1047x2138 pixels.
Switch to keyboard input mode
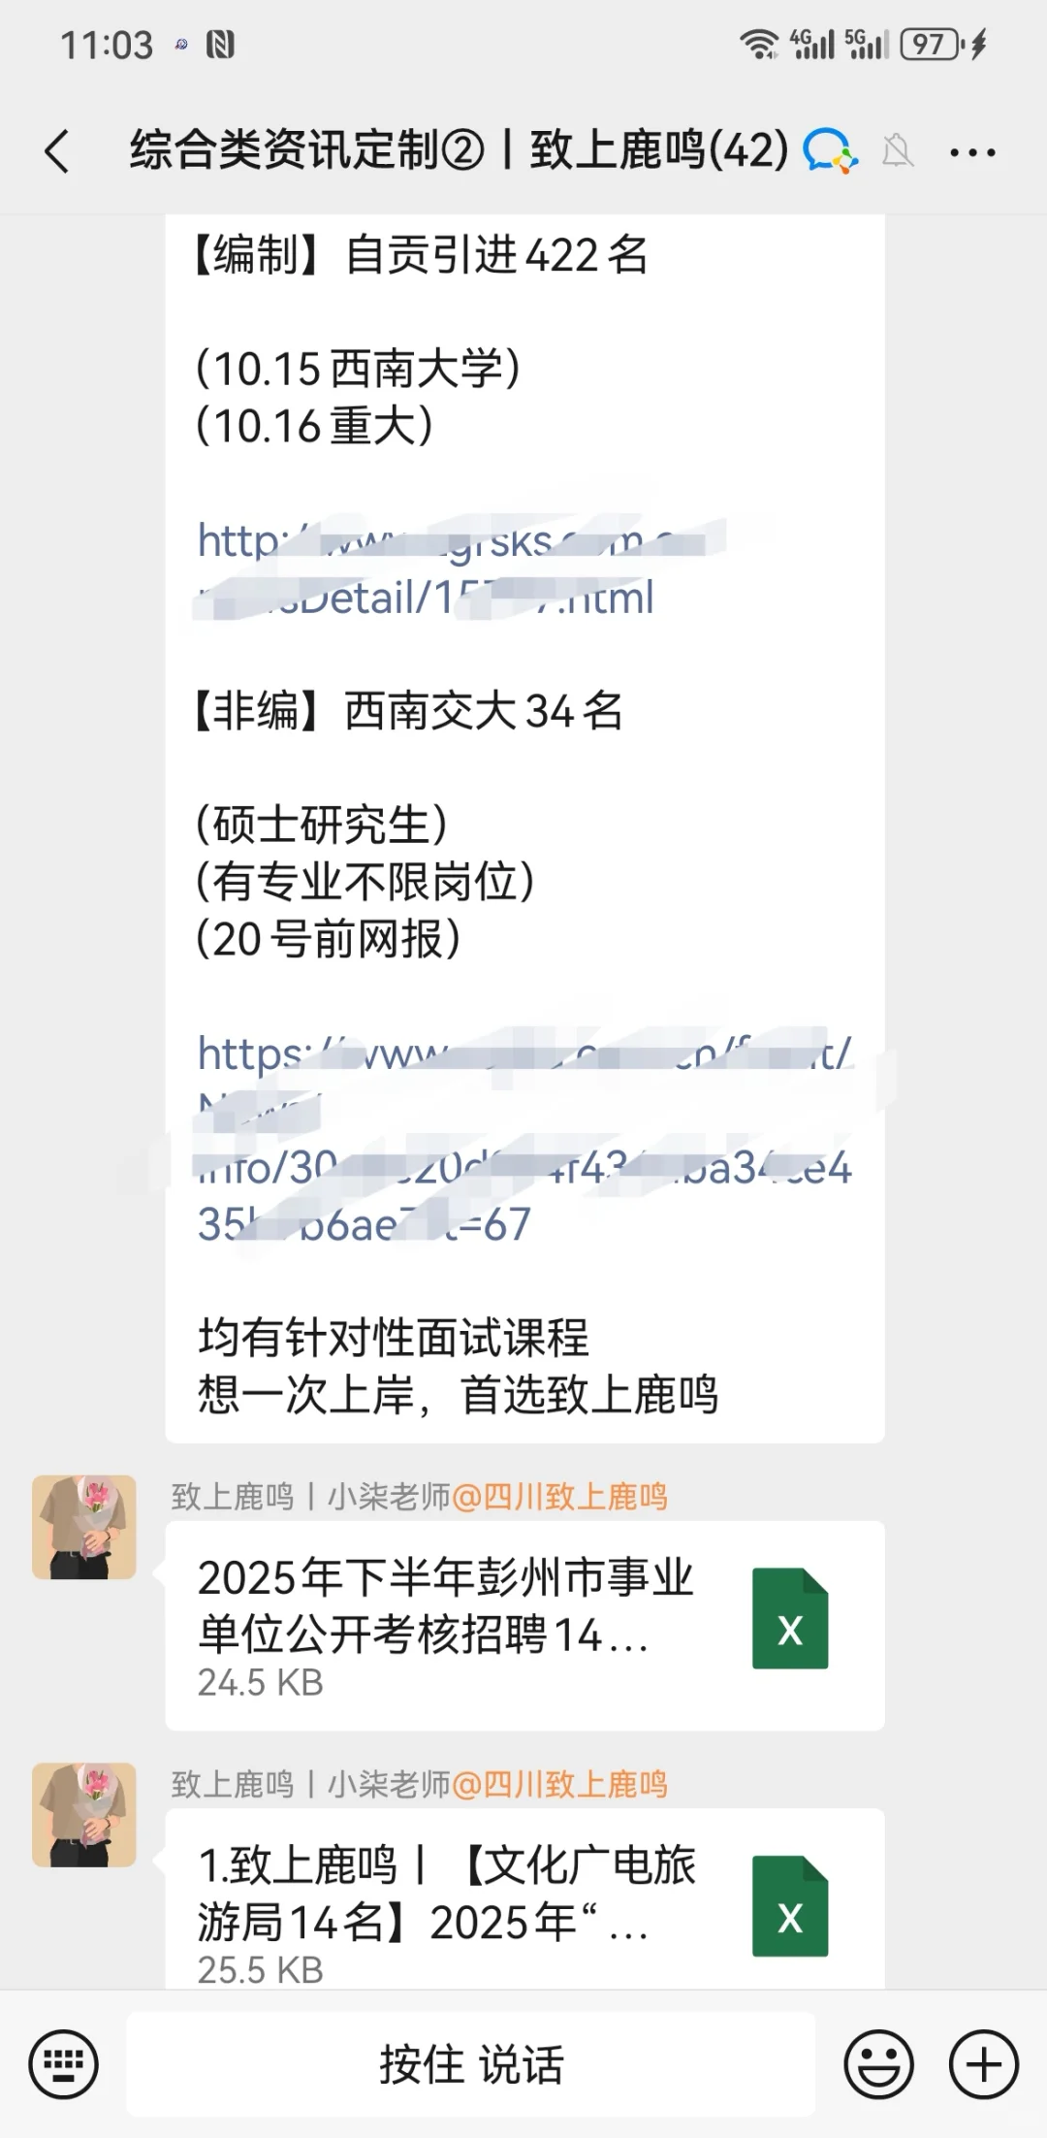tap(64, 2064)
